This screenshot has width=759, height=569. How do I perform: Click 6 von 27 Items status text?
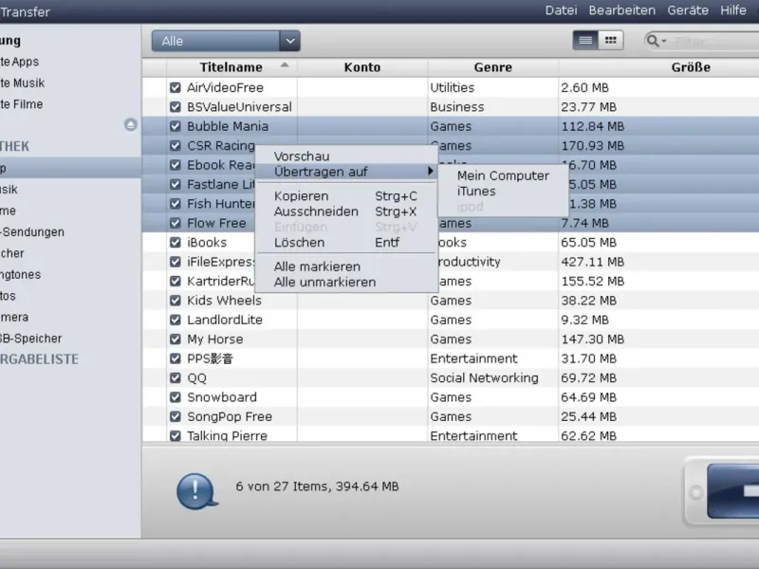pos(317,486)
